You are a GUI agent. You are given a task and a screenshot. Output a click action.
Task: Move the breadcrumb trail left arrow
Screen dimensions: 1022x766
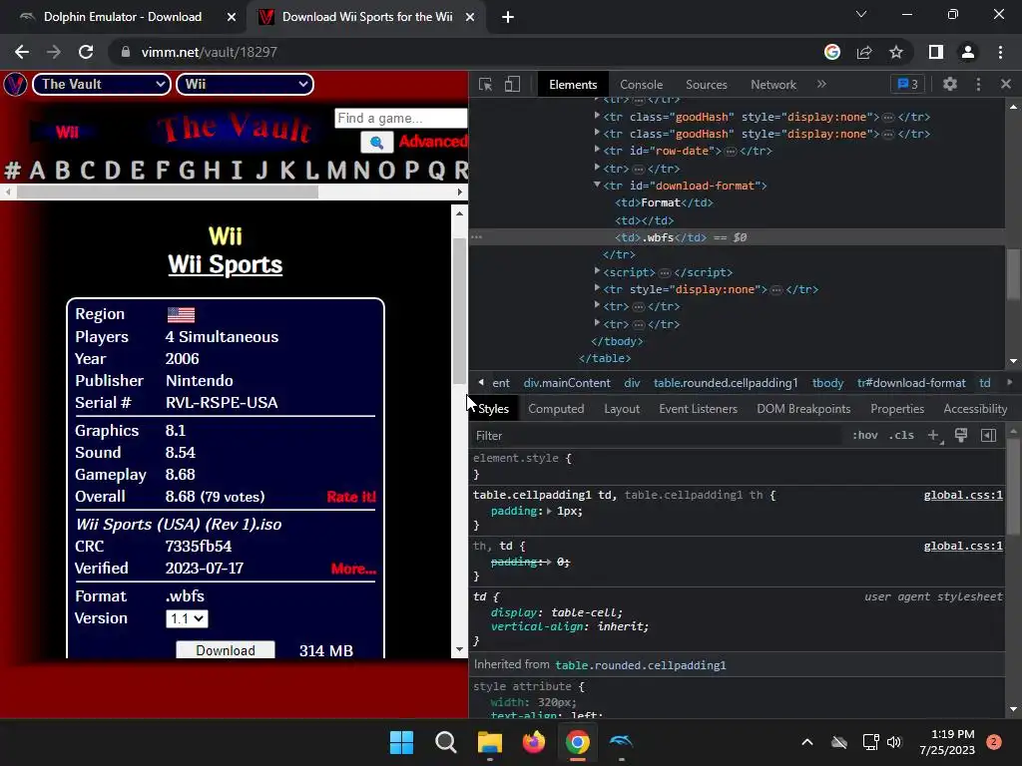tap(481, 382)
